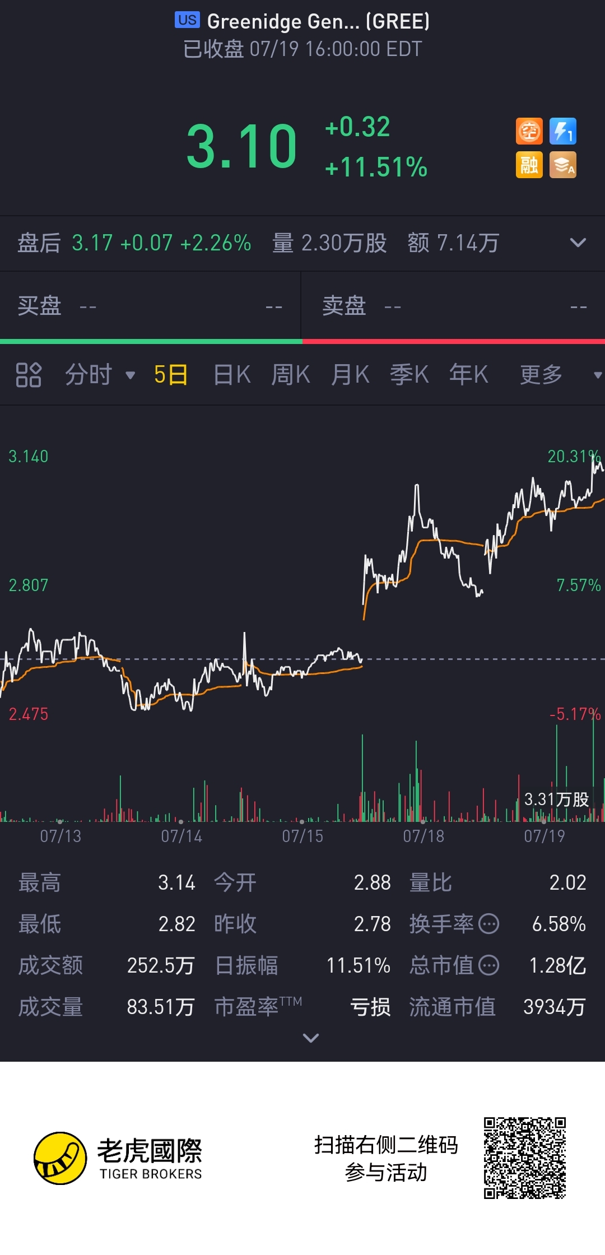605x1255 pixels.
Task: Switch to the 日K chart tab
Action: click(232, 374)
